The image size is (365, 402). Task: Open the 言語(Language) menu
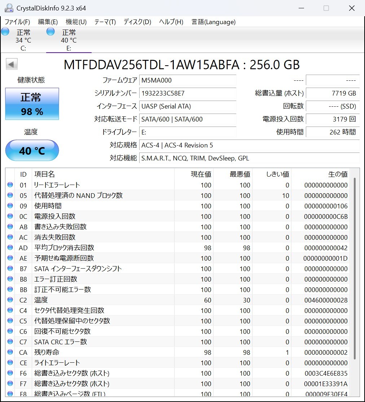tap(213, 22)
